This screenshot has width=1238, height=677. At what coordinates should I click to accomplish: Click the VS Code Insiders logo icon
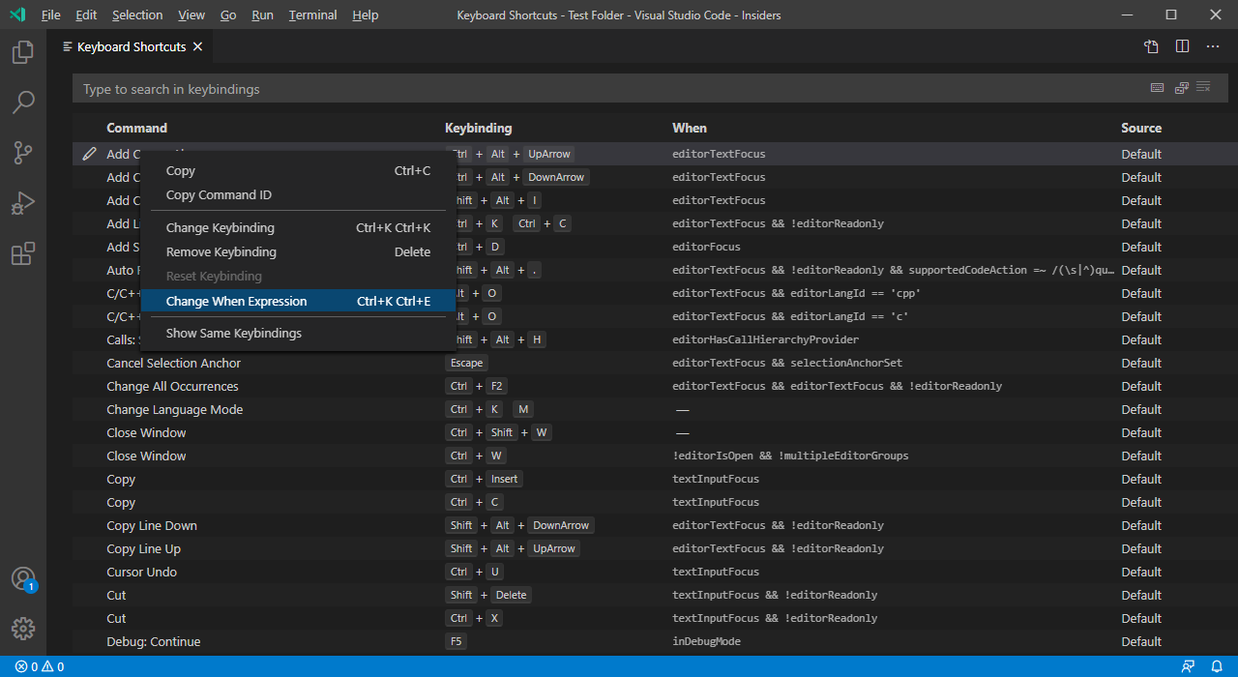tap(17, 15)
